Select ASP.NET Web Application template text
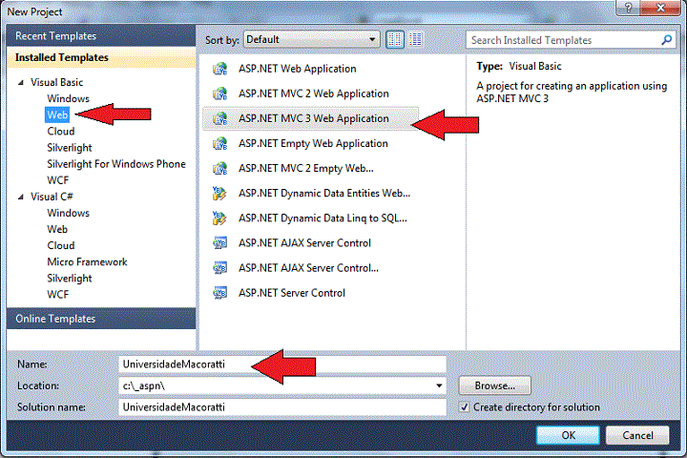Viewport: 687px width, 458px height. pyautogui.click(x=298, y=69)
